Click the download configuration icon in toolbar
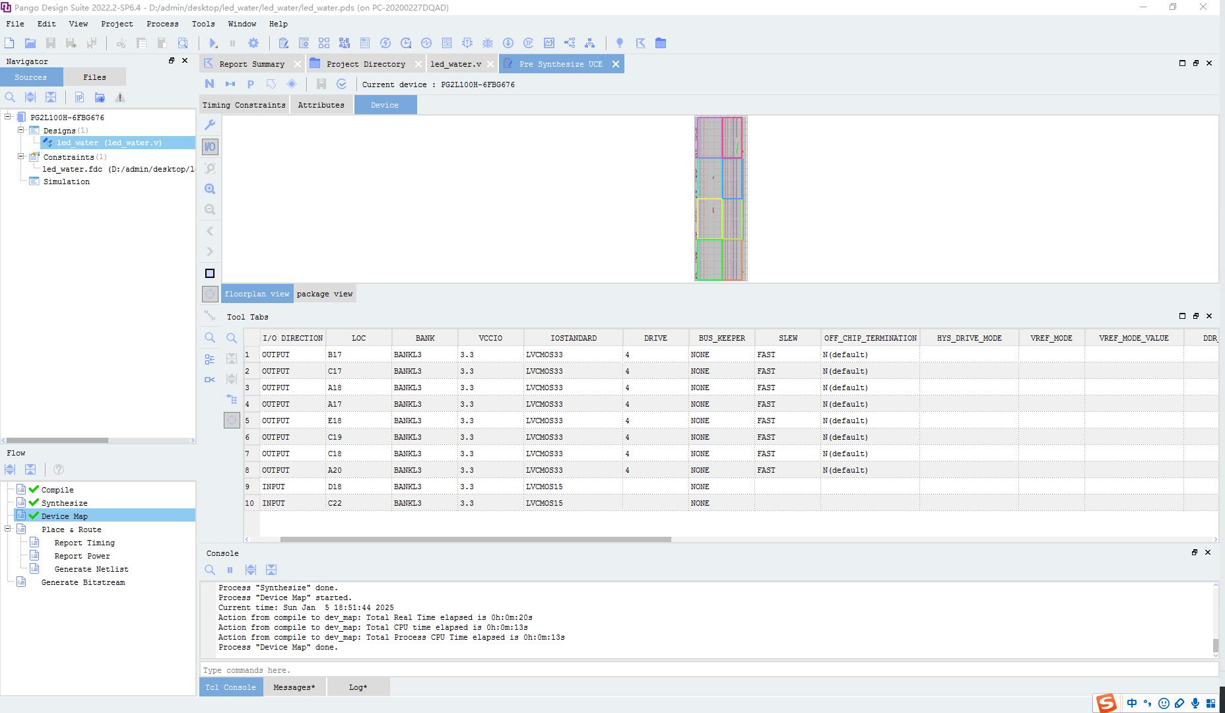 coord(508,43)
